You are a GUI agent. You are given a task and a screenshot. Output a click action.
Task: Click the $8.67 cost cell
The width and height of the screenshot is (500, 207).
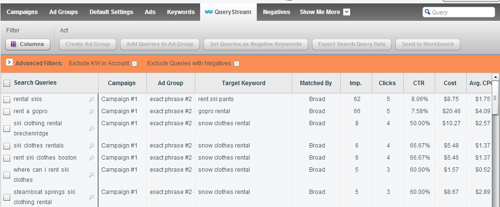[451, 192]
